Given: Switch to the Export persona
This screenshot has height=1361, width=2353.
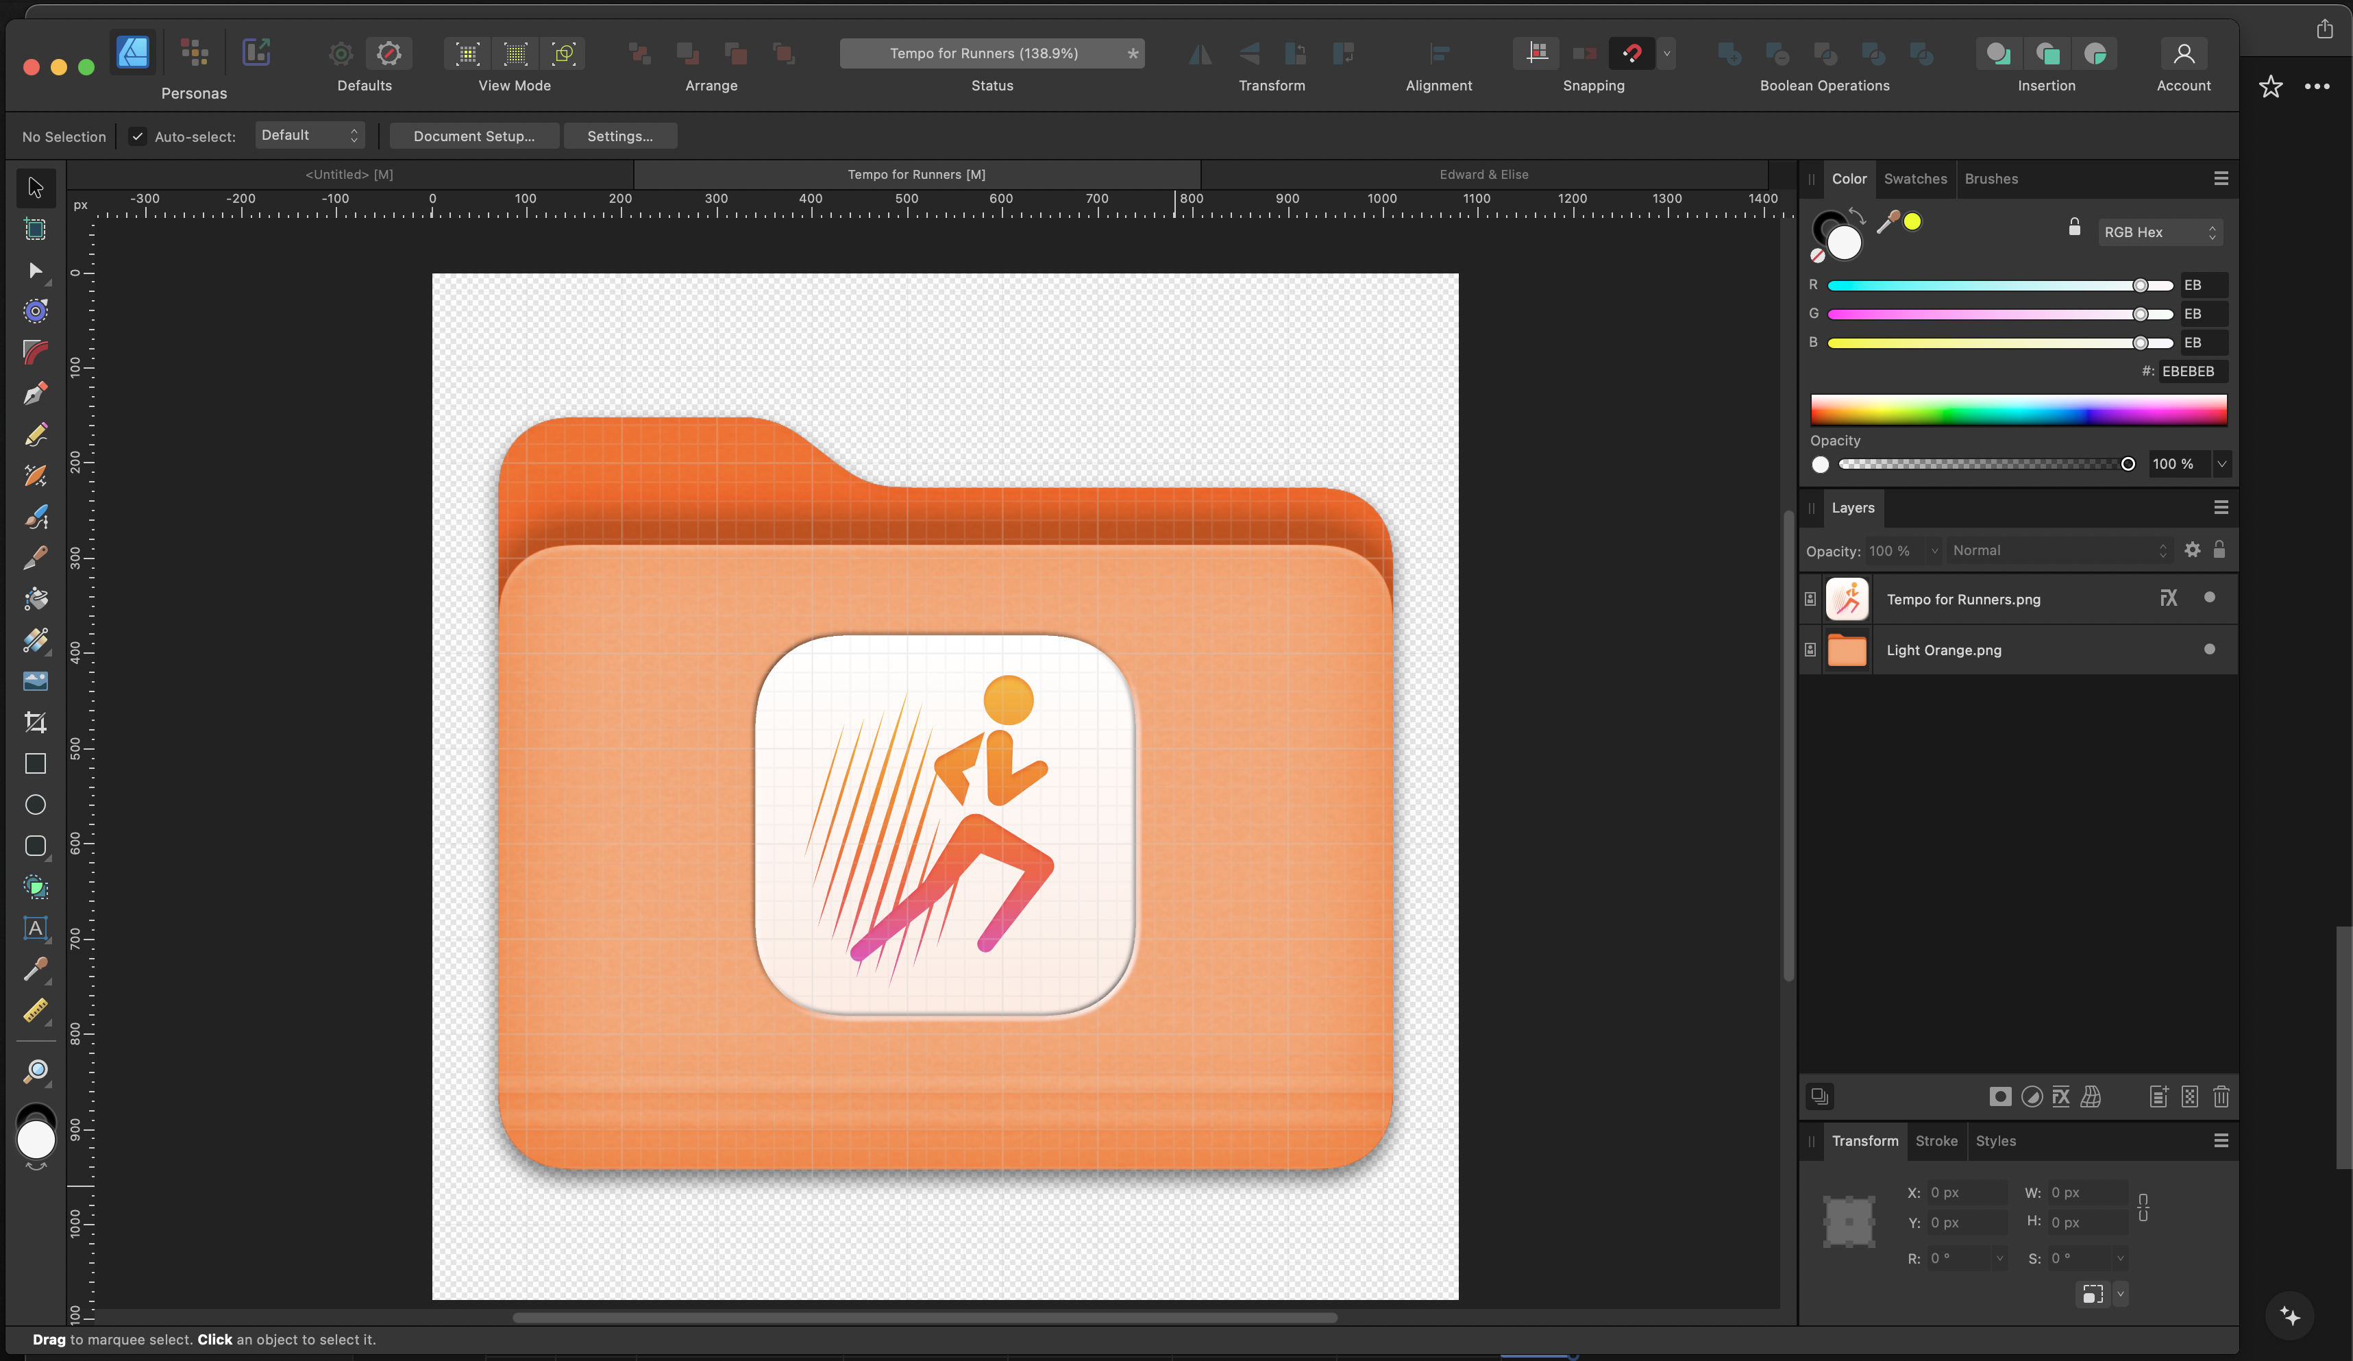Looking at the screenshot, I should pyautogui.click(x=256, y=52).
